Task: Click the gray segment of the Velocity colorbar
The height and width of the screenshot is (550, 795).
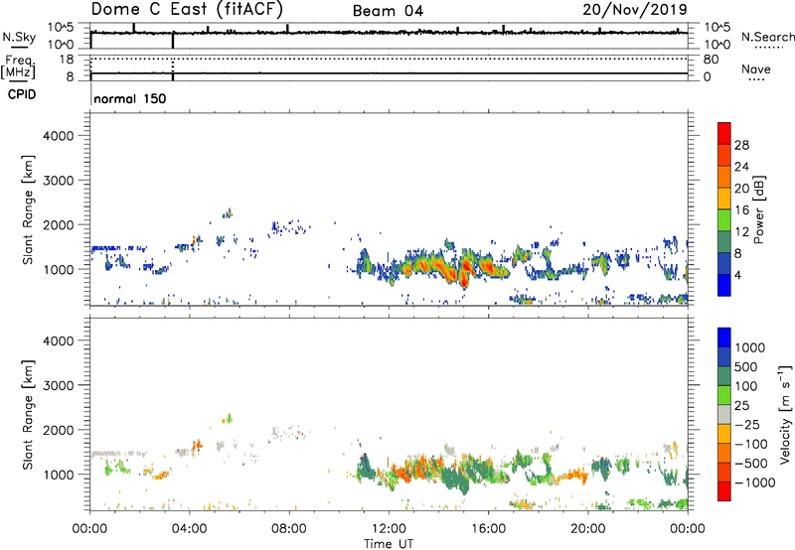Action: tap(724, 415)
